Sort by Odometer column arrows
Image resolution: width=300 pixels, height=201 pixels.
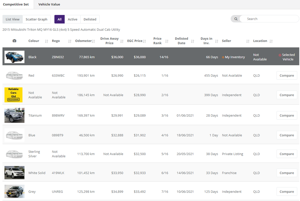click(93, 41)
